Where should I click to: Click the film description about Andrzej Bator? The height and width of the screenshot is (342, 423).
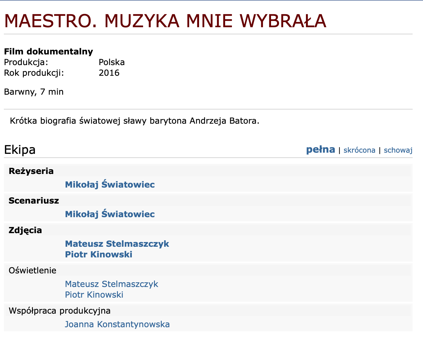tap(134, 121)
